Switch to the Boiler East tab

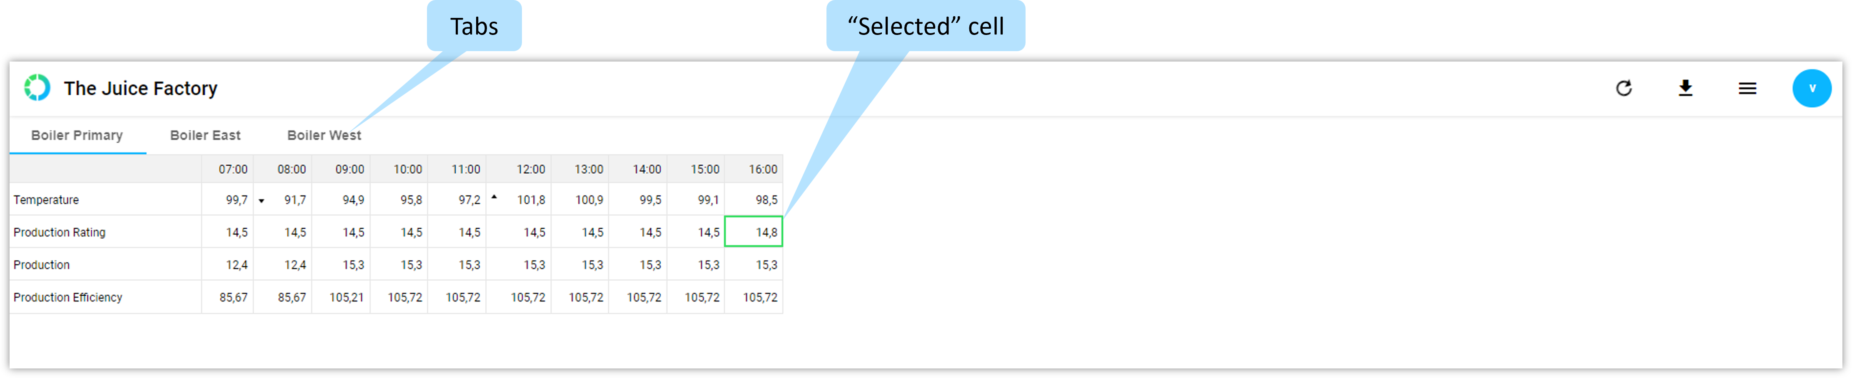tap(205, 136)
